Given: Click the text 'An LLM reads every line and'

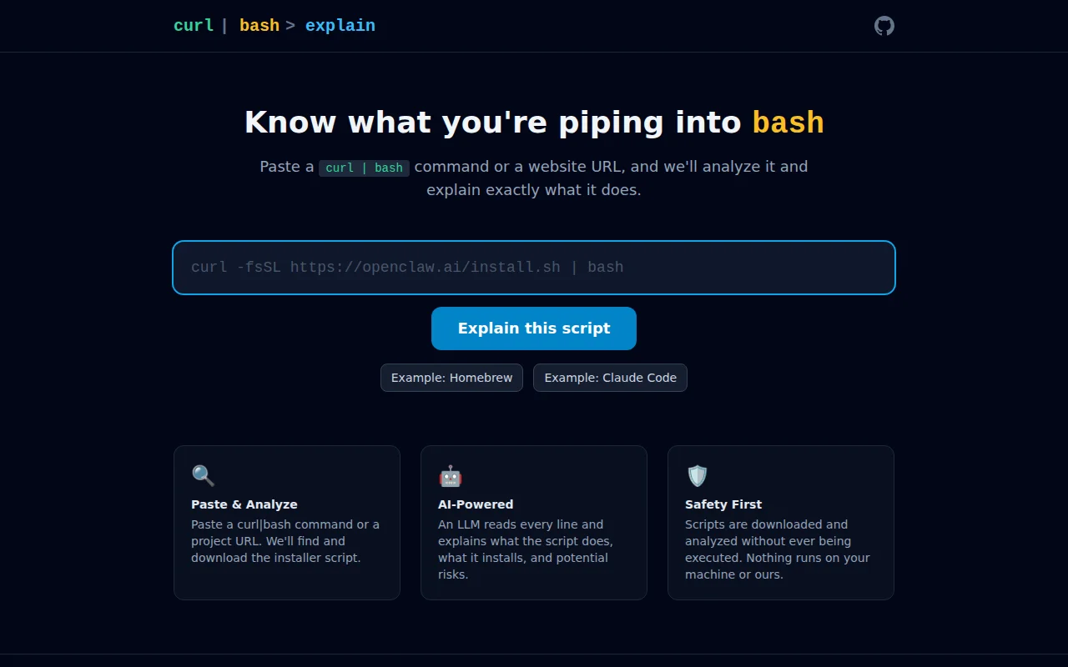Looking at the screenshot, I should click(521, 524).
